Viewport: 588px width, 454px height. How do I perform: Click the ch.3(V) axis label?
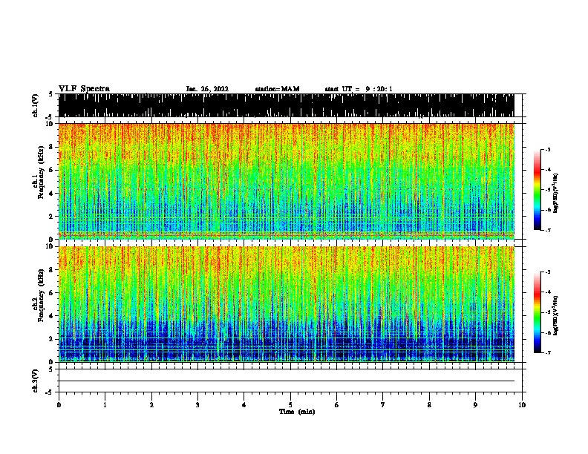(36, 381)
